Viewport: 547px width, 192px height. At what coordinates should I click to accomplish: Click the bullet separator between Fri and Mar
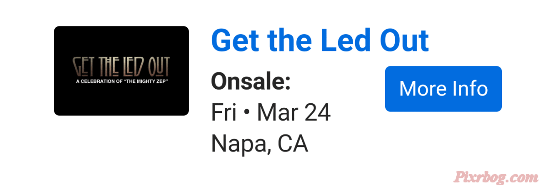pos(247,114)
